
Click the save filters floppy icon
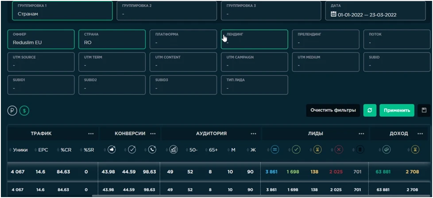424,110
